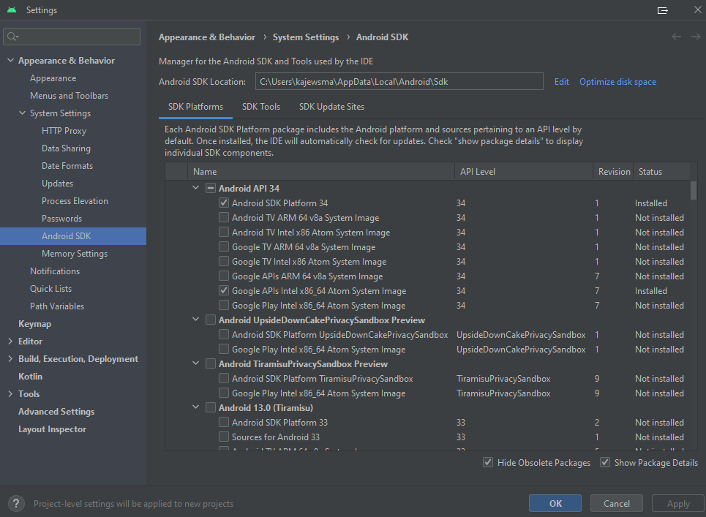706x517 pixels.
Task: Click the restore window icon in title bar
Action: (x=663, y=10)
